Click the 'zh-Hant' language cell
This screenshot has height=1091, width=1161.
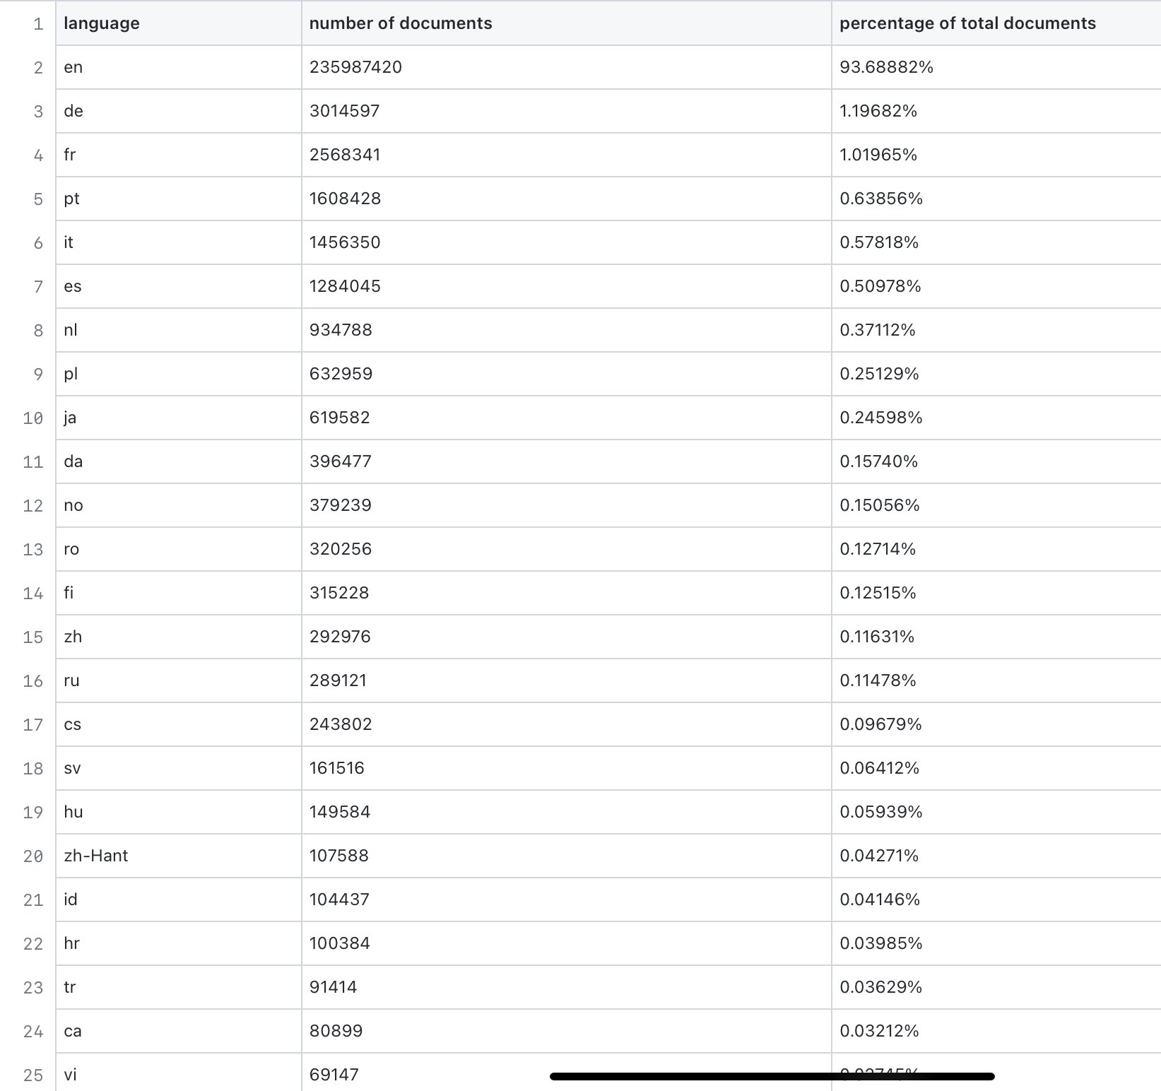(x=95, y=856)
